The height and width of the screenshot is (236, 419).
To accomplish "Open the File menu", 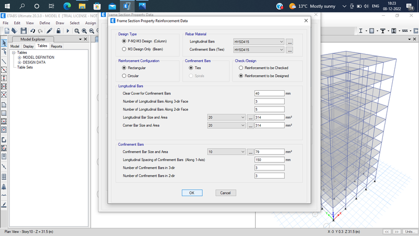I will tap(5, 23).
